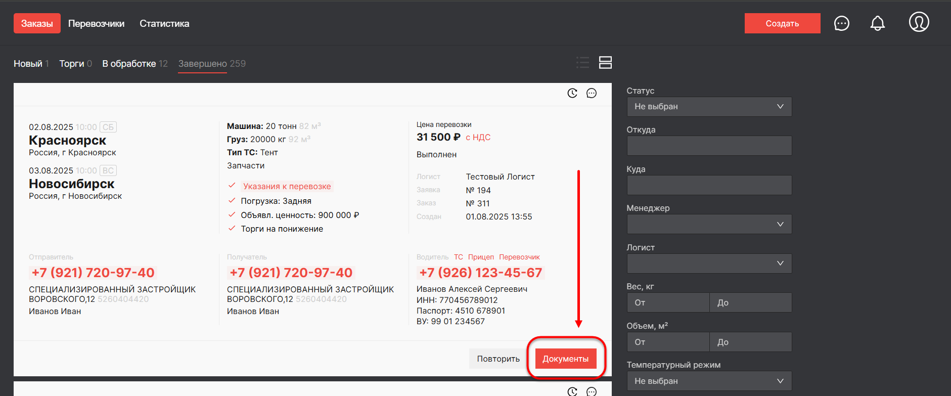This screenshot has width=951, height=396.
Task: Click the Выполнен status text
Action: point(436,154)
